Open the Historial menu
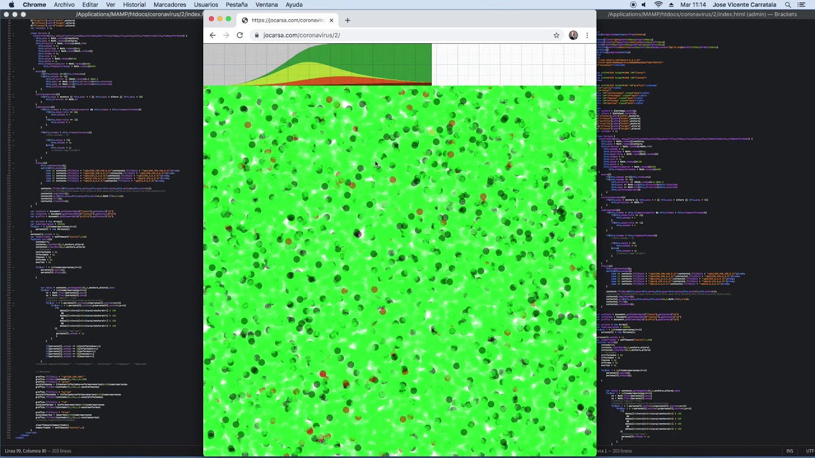This screenshot has width=815, height=458. point(134,4)
